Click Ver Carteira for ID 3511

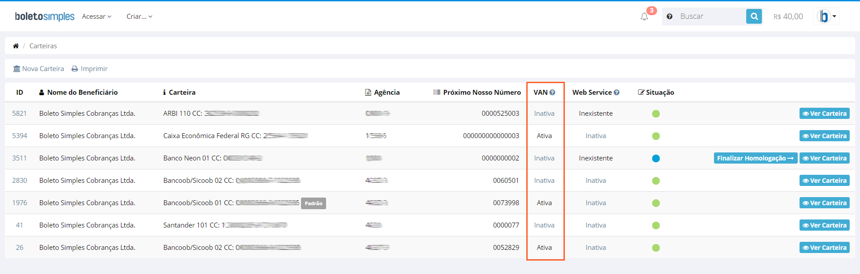tap(824, 158)
